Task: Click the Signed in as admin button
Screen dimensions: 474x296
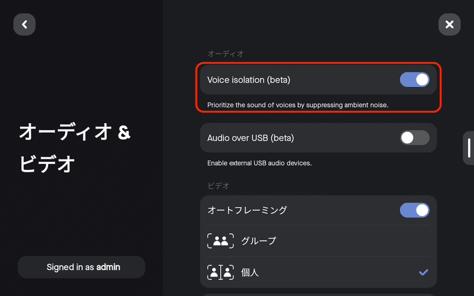Action: 81,267
